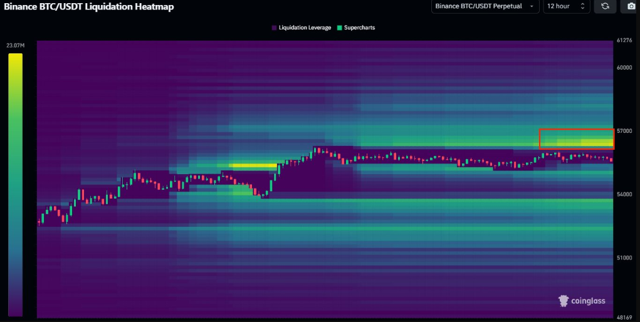This screenshot has width=640, height=322.
Task: Click the green Supercharts legend swatch
Action: point(339,28)
